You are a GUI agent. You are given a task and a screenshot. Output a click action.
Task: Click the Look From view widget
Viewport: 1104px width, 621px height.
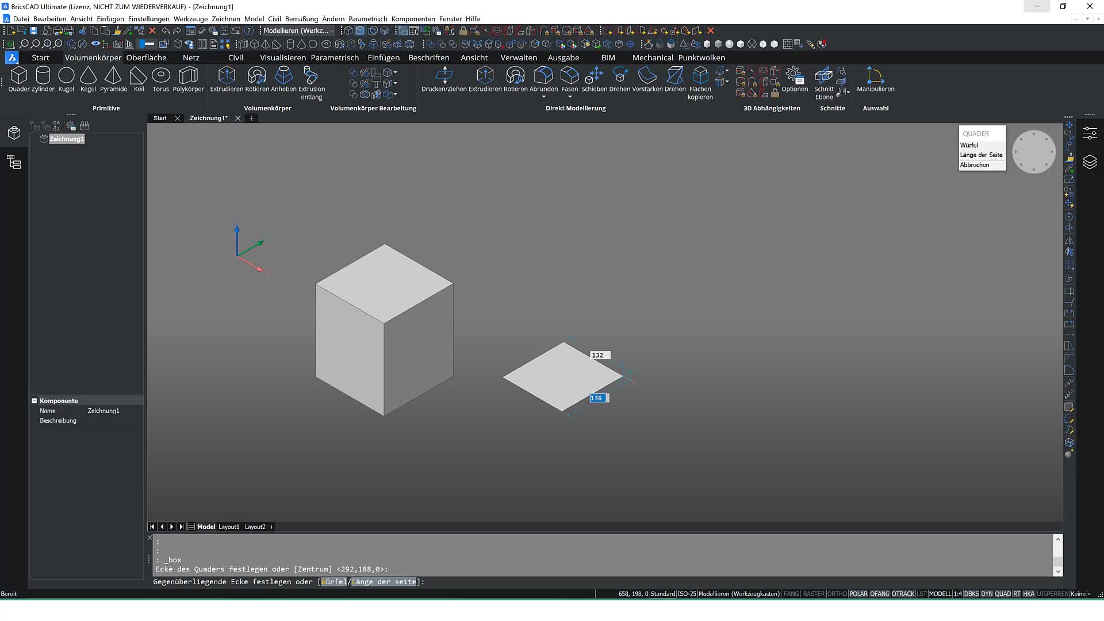pos(1033,152)
